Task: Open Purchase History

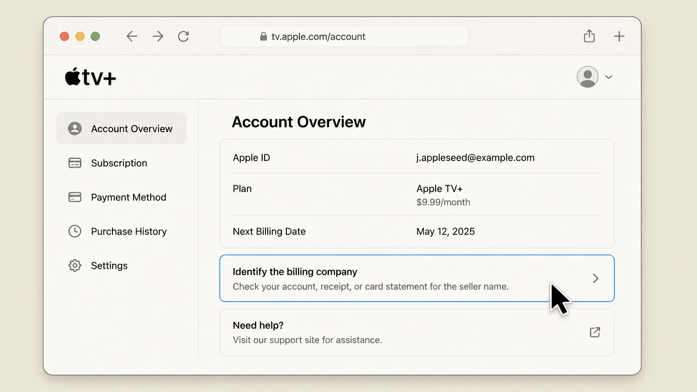Action: [121, 231]
